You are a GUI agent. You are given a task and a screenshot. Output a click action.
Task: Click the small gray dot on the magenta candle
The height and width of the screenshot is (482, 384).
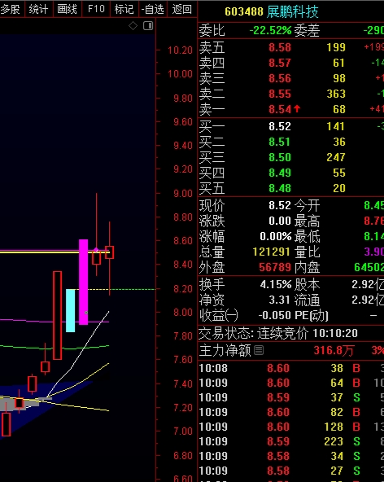86,313
